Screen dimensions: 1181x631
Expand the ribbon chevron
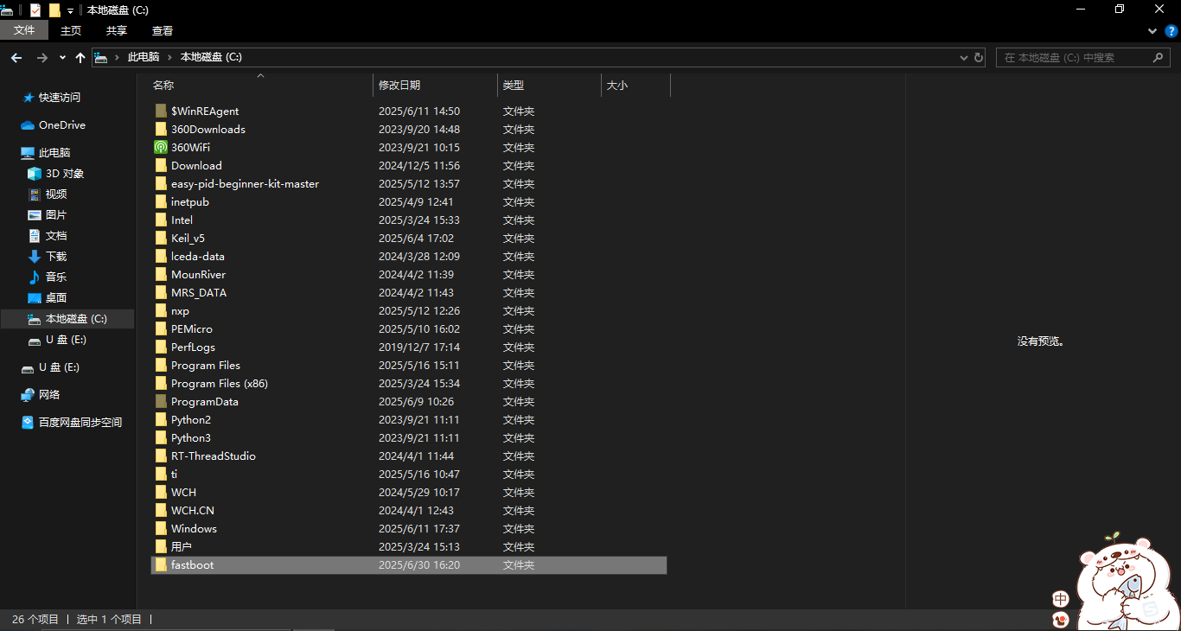(x=1152, y=30)
